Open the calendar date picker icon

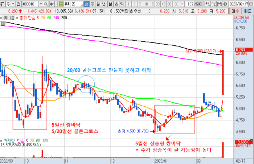click(251, 4)
